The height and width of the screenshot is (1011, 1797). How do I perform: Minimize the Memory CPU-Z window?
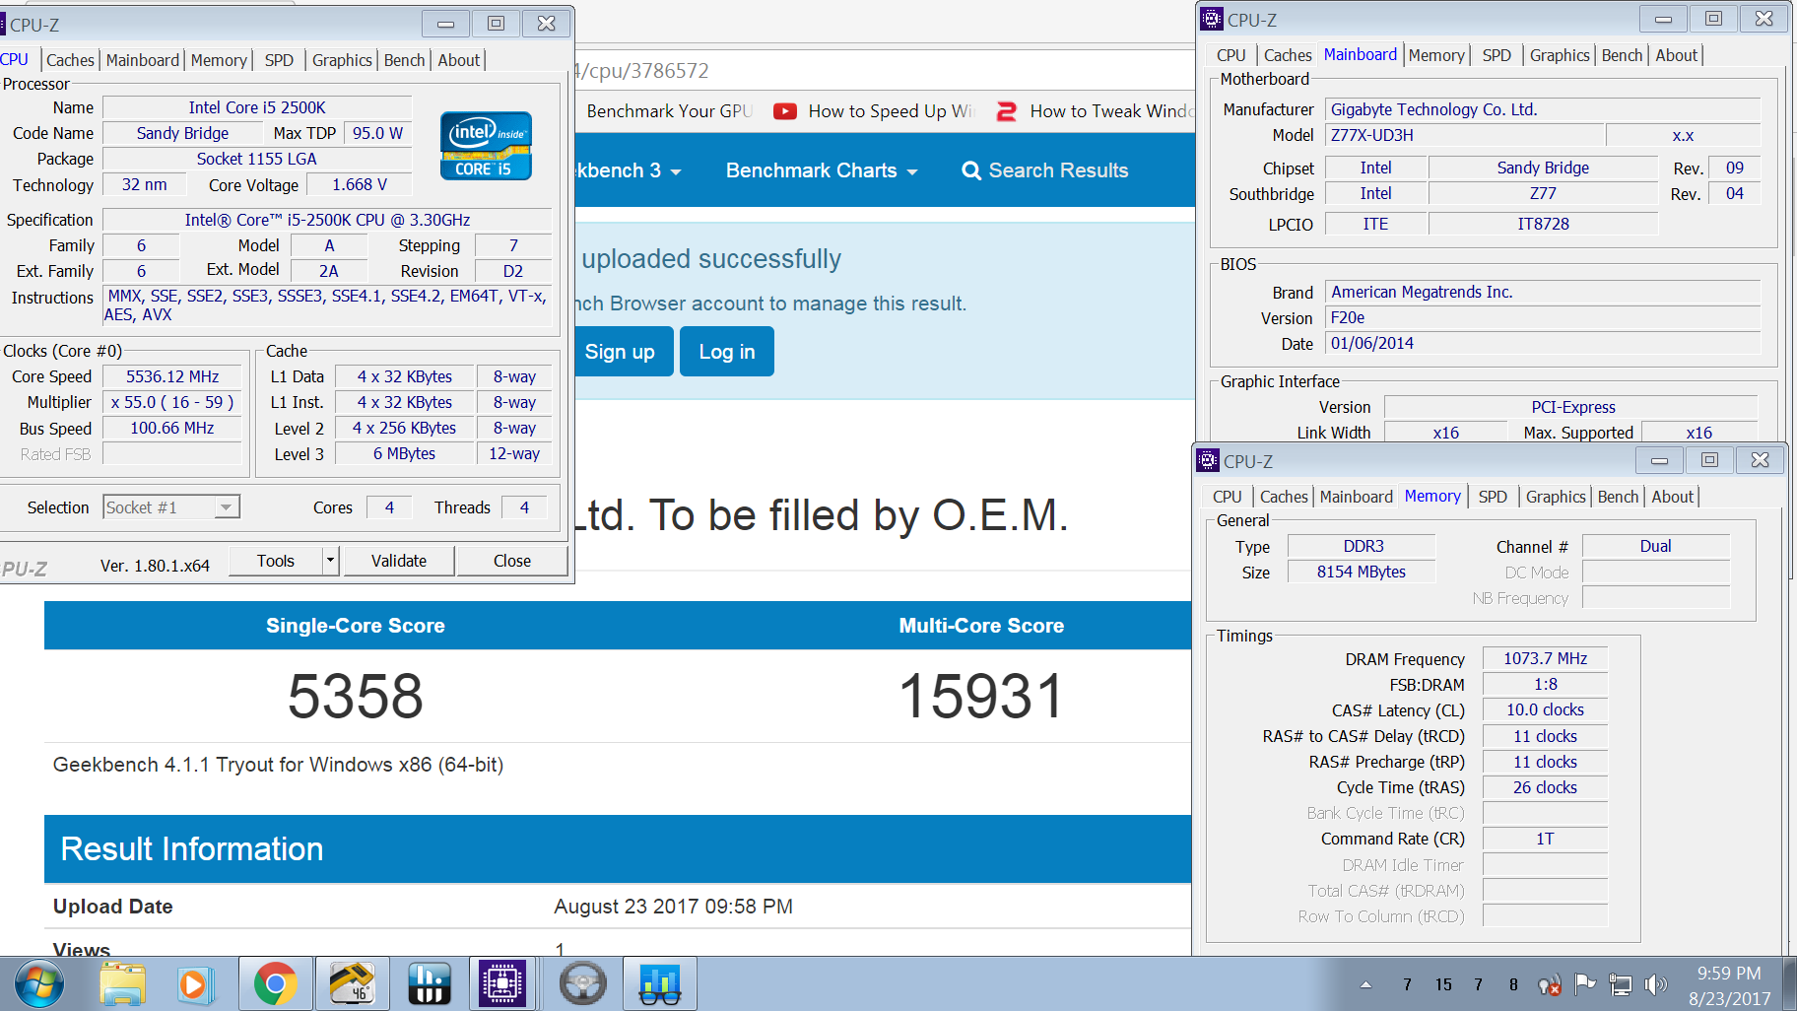coord(1660,460)
